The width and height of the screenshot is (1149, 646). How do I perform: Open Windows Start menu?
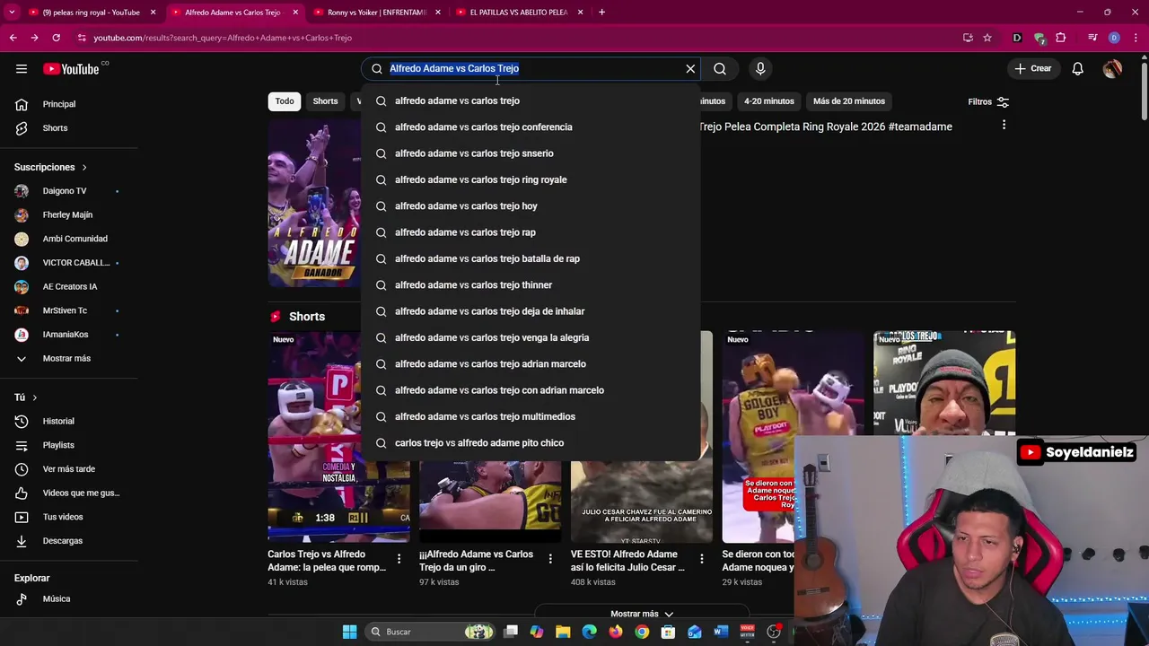pos(349,632)
